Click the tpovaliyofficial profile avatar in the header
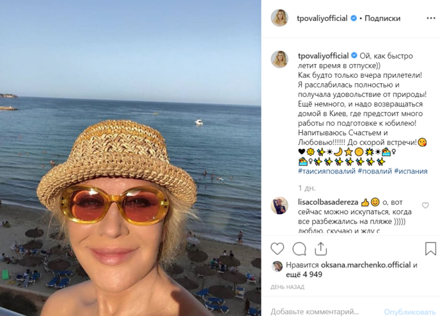This screenshot has width=441, height=316. pyautogui.click(x=280, y=19)
